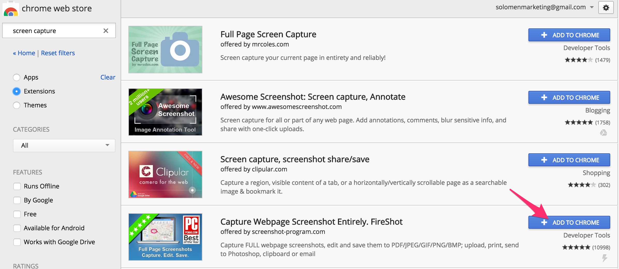Screen dimensions: 619x269
Task: Add Awesome Screenshot to Chrome
Action: click(x=569, y=98)
